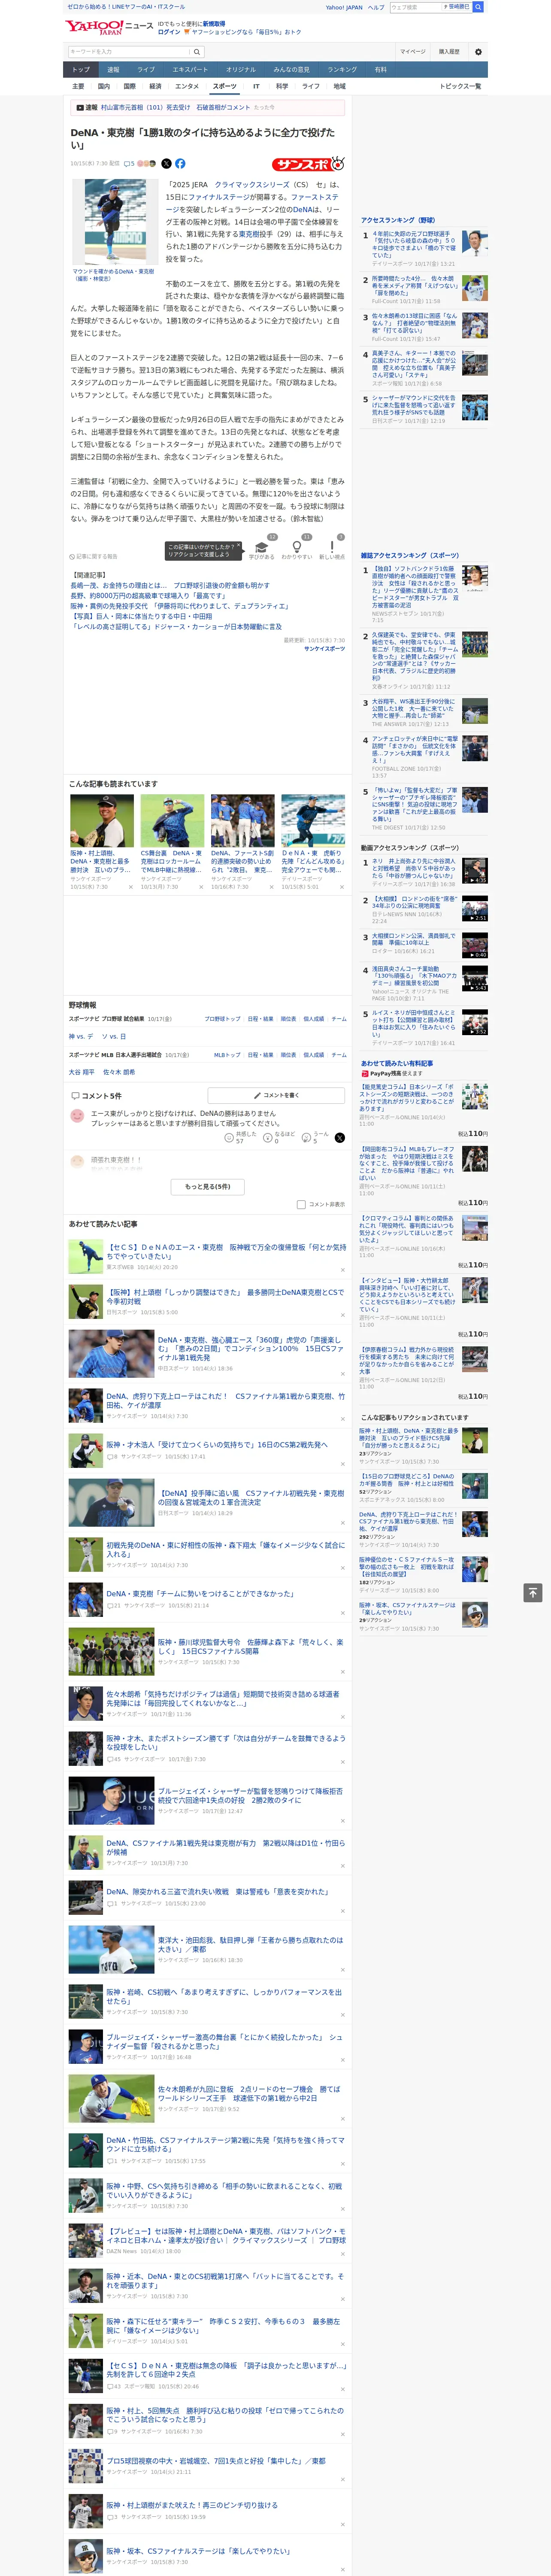Open article 【阪神】村上頌樹「しっかり調整はできた」

pos(226,1297)
